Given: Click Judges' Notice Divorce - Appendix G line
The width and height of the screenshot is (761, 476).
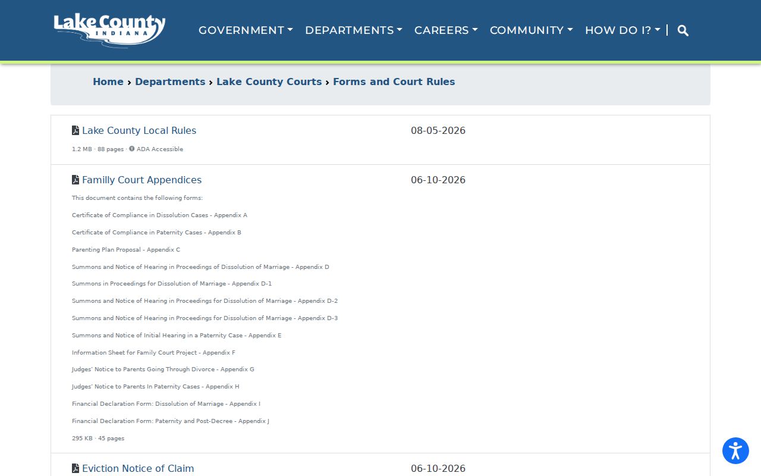Looking at the screenshot, I should [x=163, y=369].
